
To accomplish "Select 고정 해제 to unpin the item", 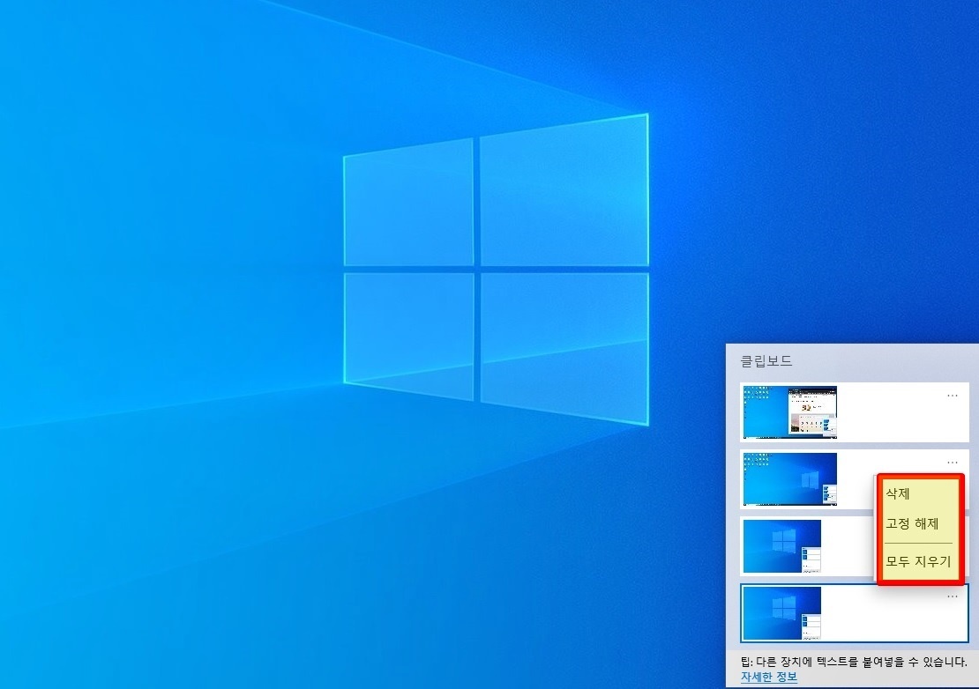I will 912,523.
